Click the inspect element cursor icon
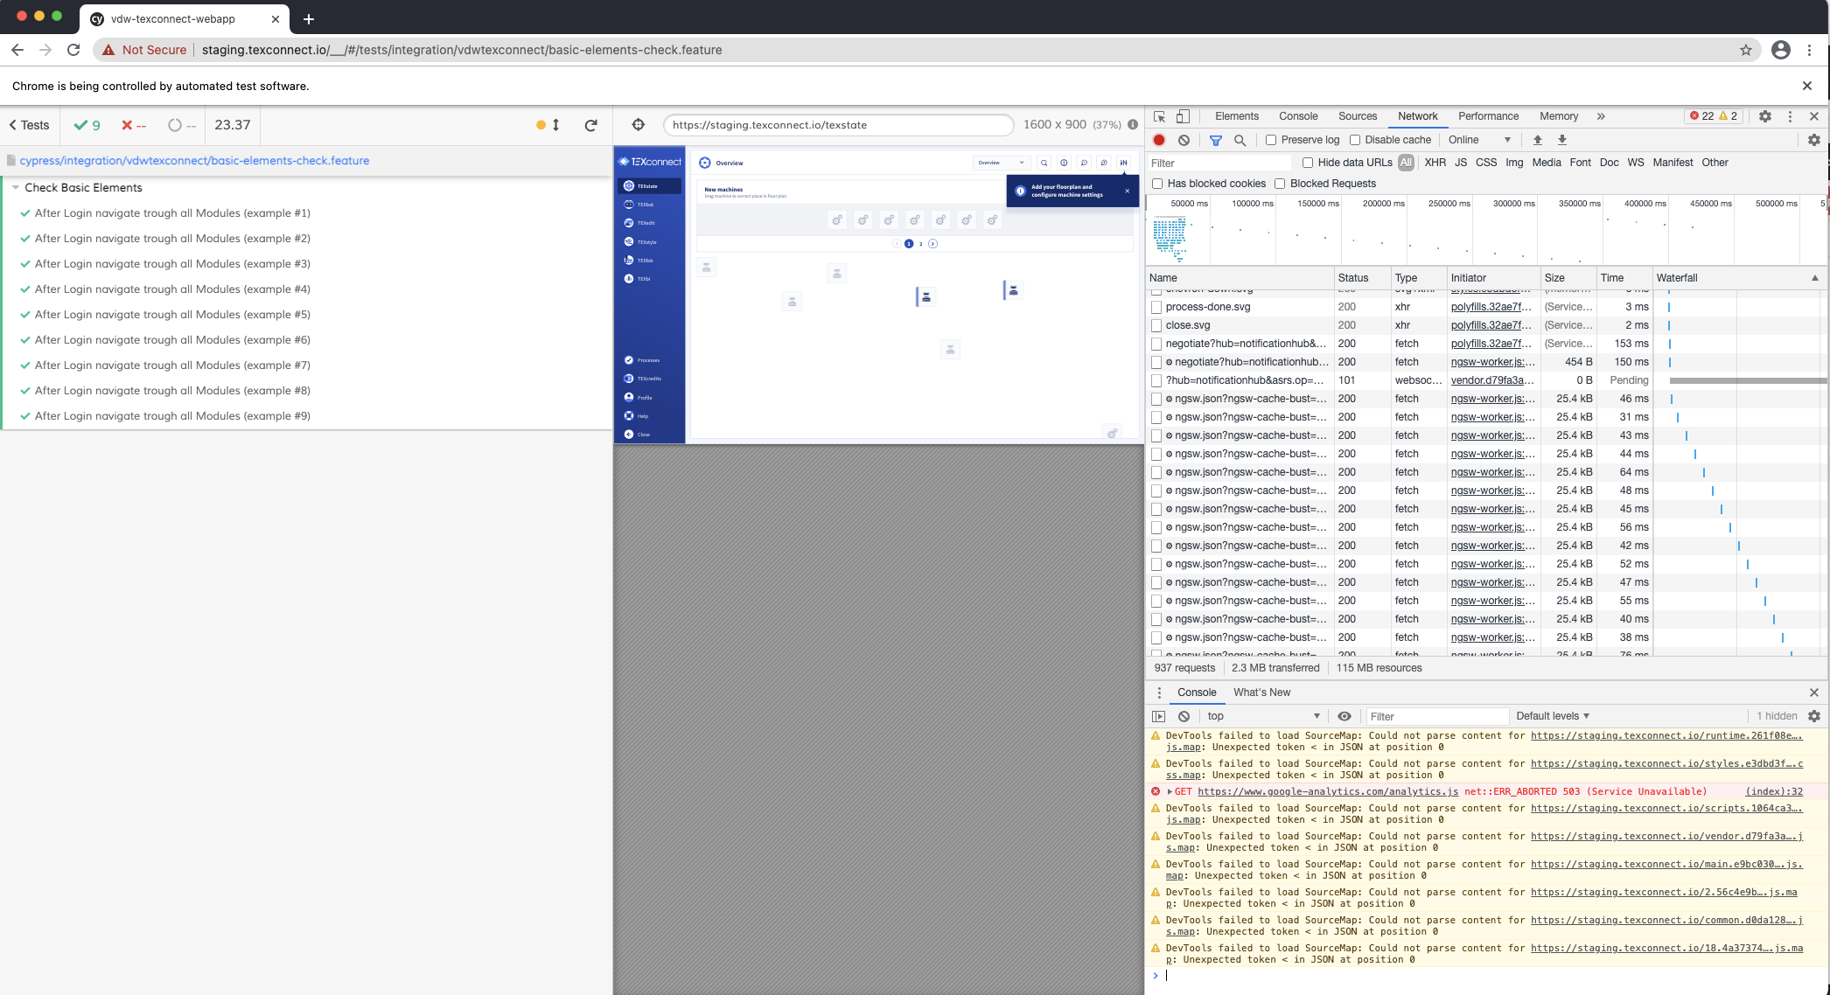 point(1160,115)
